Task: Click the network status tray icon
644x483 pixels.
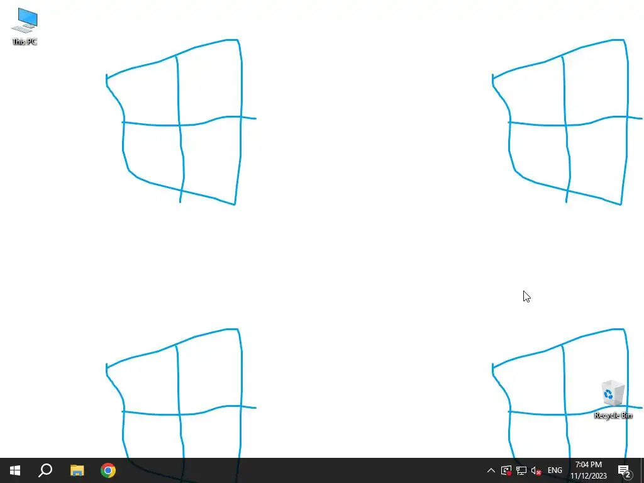Action: pos(521,470)
